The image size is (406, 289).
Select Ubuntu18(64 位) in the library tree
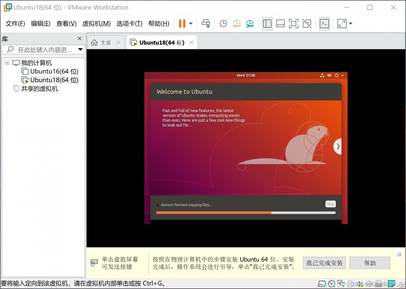tap(54, 80)
